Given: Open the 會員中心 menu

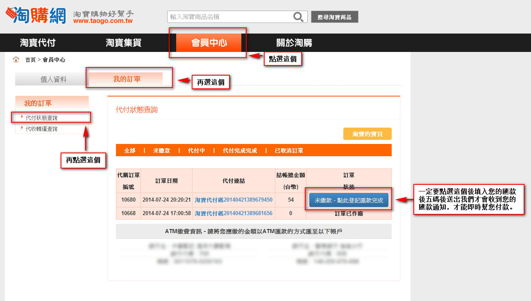Looking at the screenshot, I should [209, 43].
